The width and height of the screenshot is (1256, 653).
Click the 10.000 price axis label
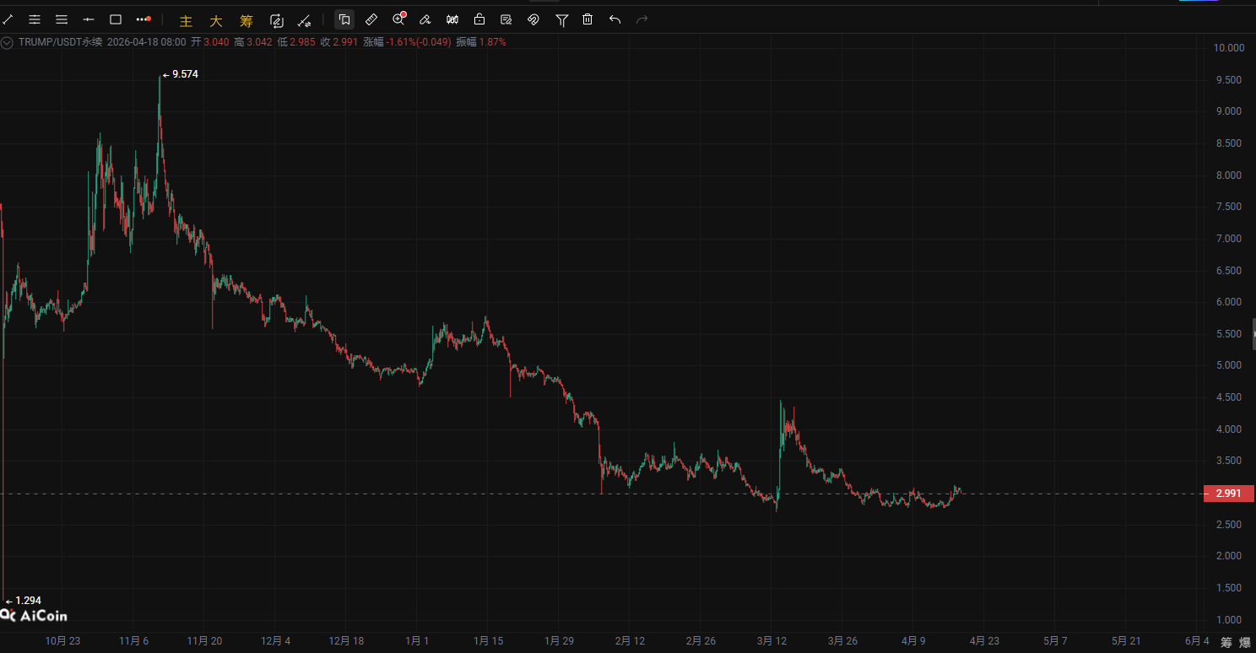click(x=1229, y=48)
